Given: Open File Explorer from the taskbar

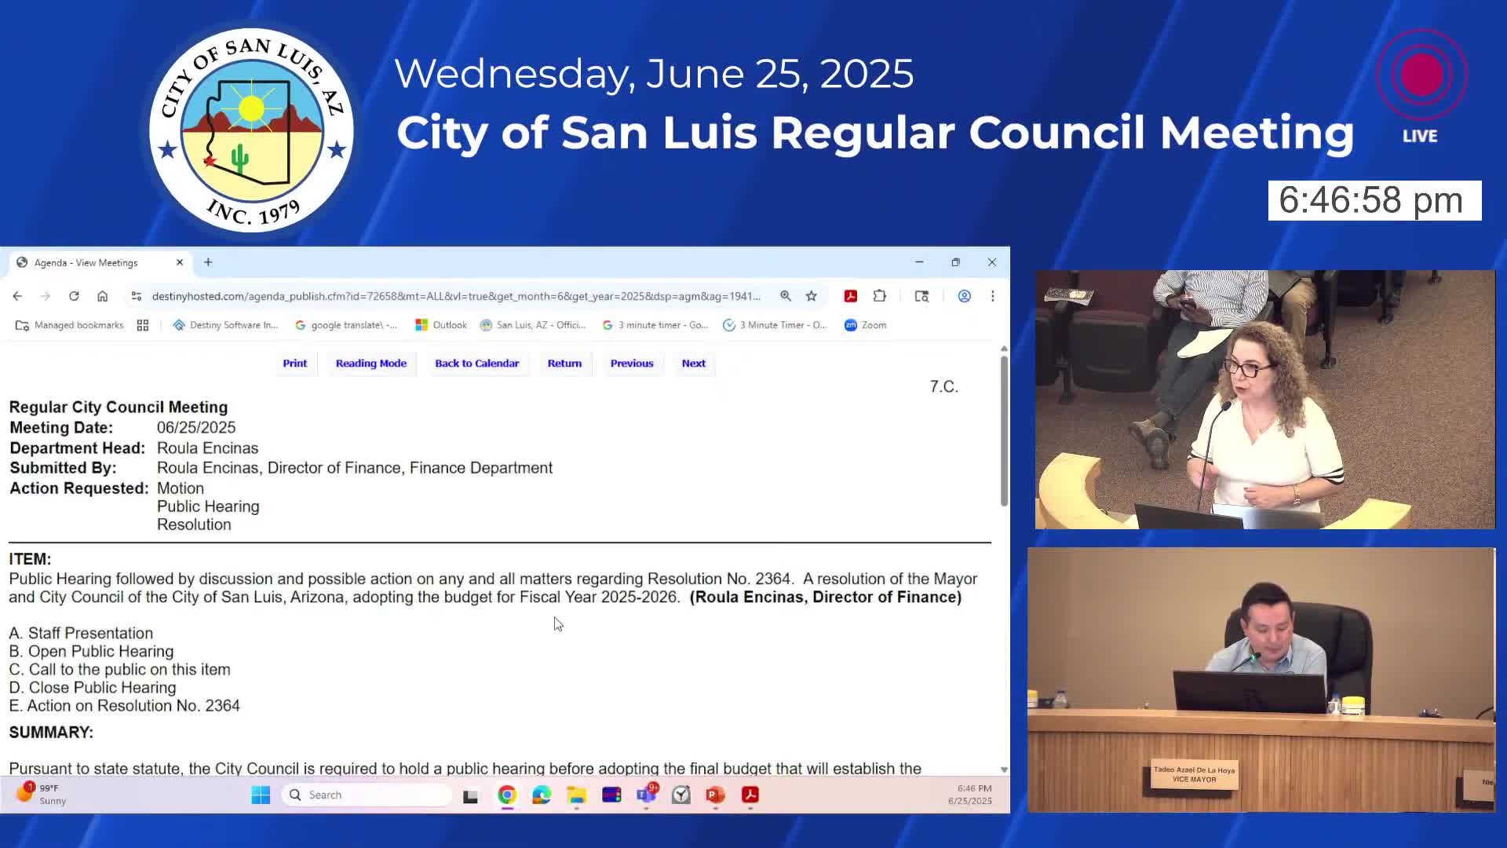Looking at the screenshot, I should [577, 795].
